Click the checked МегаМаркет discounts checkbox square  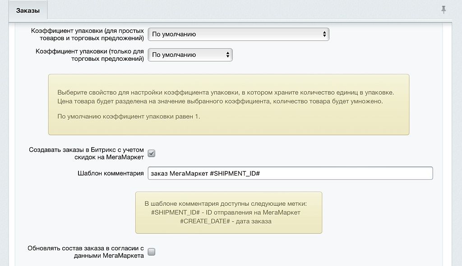(152, 153)
